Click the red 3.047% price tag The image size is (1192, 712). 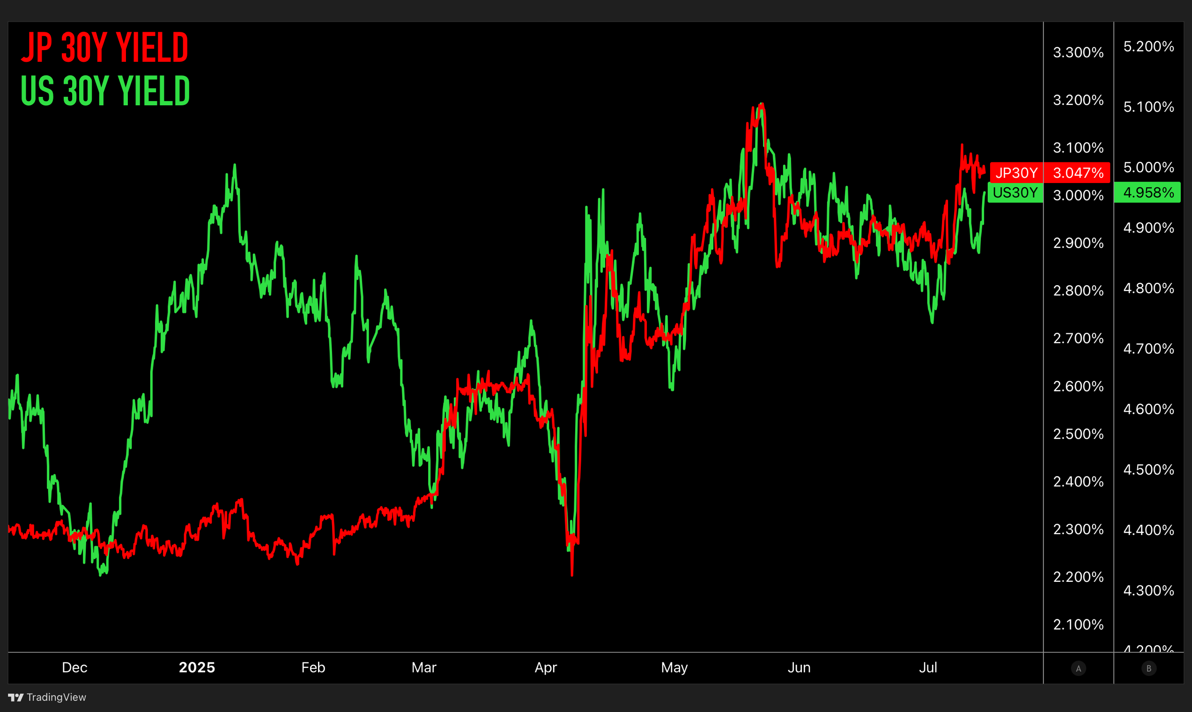(x=1078, y=173)
